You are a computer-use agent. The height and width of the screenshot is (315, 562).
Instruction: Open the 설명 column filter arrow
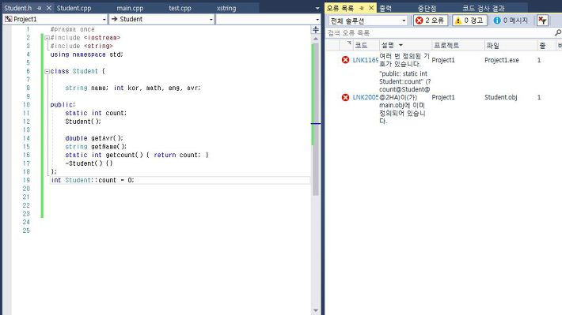tap(401, 46)
